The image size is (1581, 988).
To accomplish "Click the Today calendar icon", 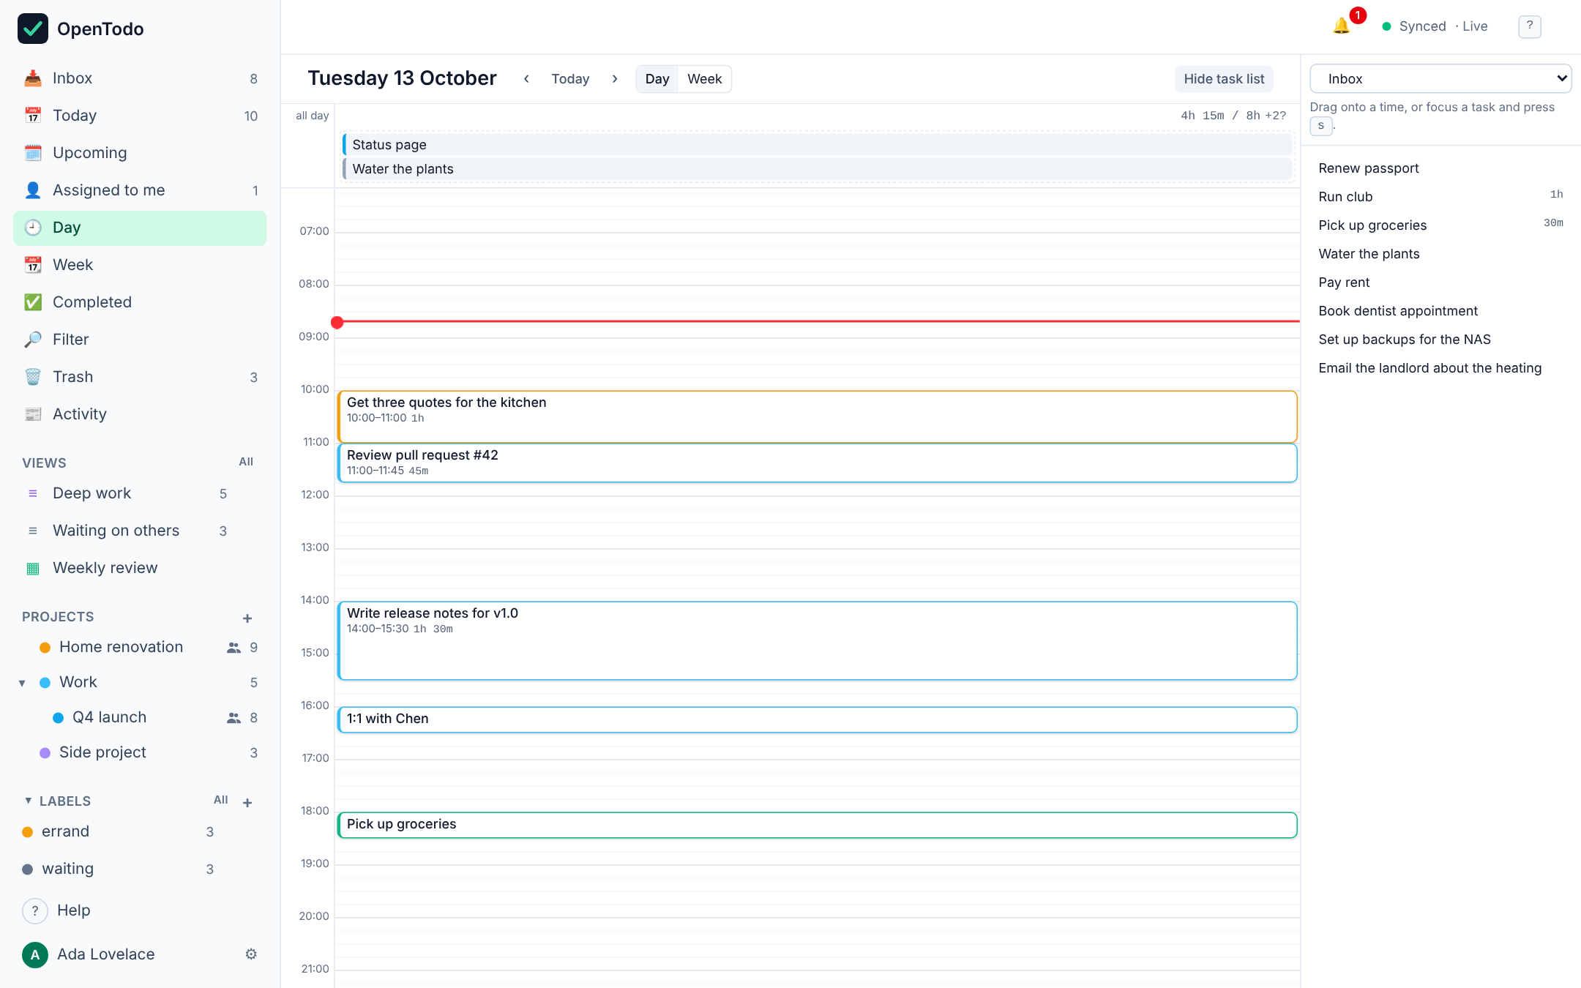I will point(33,116).
